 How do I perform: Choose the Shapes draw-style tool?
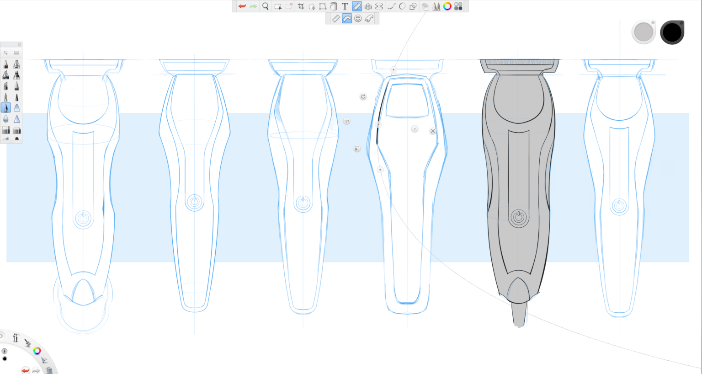tap(413, 6)
